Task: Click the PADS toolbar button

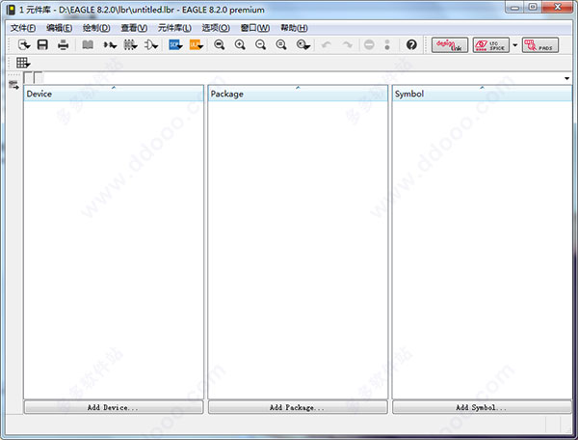Action: (x=539, y=45)
